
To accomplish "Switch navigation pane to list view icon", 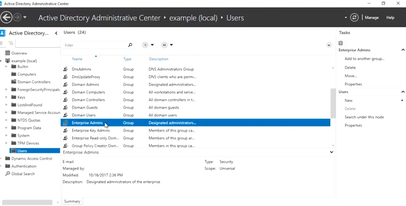I will point(2,43).
